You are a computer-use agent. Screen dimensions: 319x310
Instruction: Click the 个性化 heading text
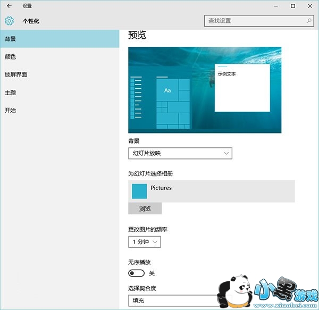[x=31, y=21]
